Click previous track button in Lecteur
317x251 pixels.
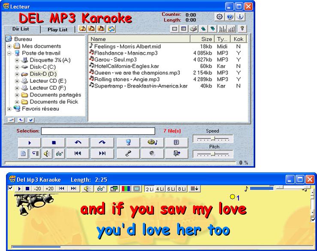78,154
